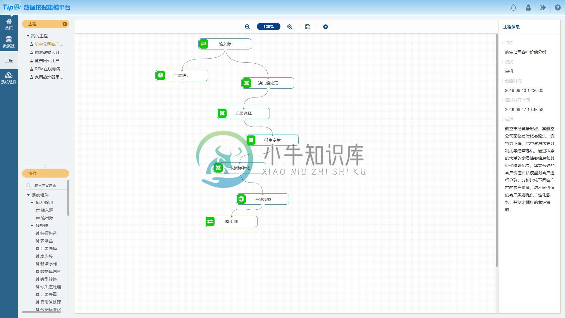Click the TipDM platform logo
The image size is (565, 318).
coord(12,7)
